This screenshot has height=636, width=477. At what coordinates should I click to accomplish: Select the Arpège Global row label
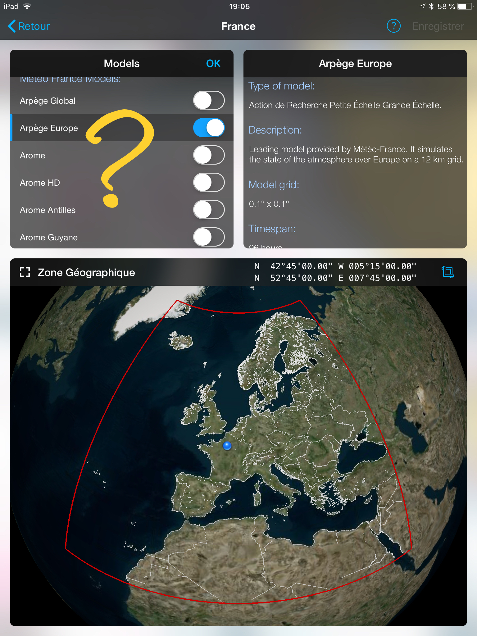click(x=48, y=101)
